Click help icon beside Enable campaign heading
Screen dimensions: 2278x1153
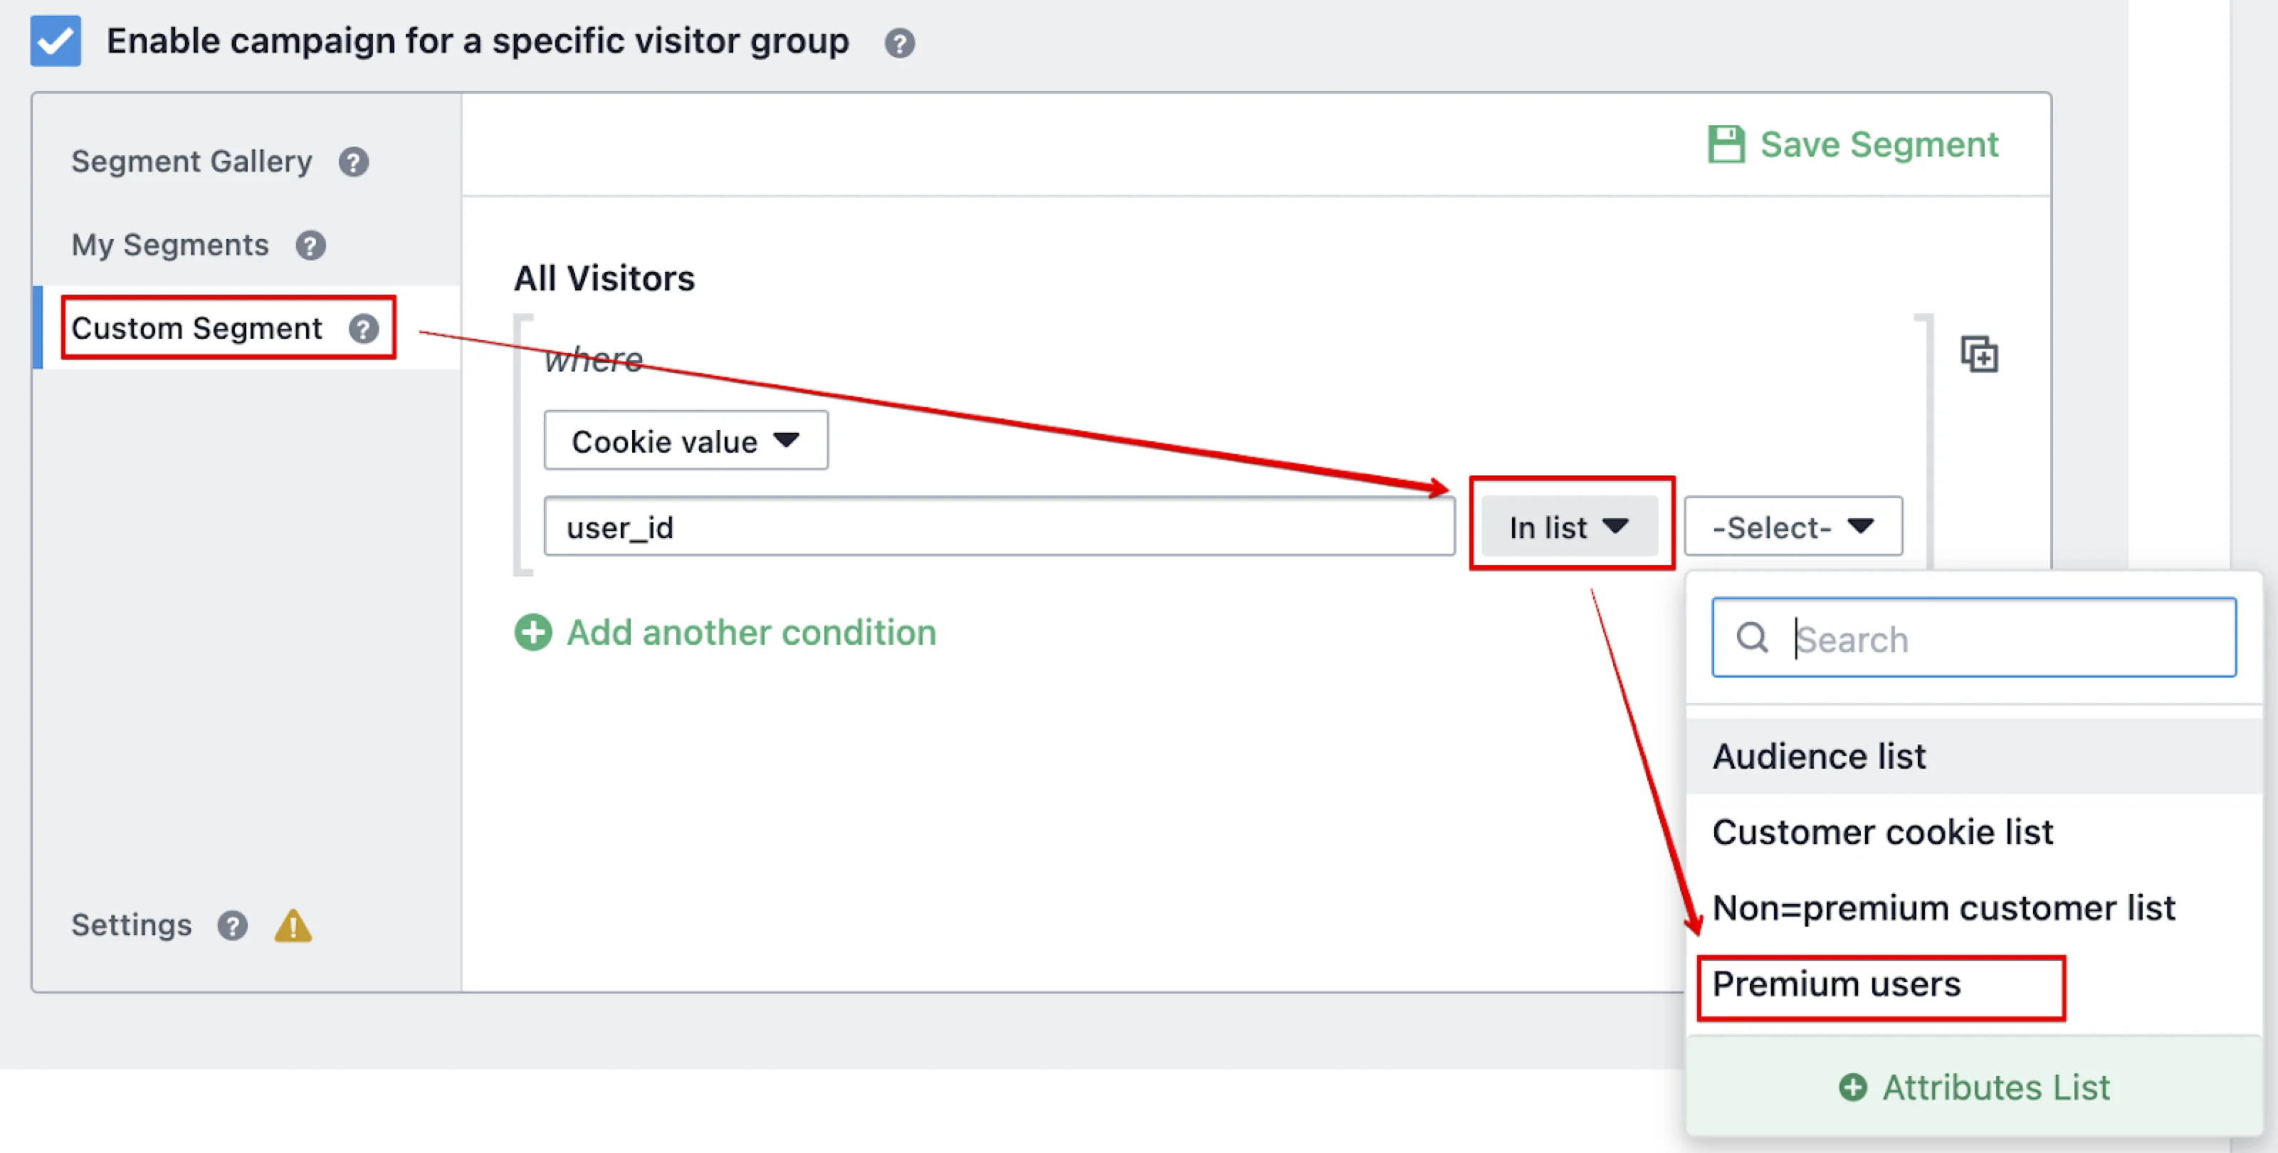pyautogui.click(x=899, y=43)
